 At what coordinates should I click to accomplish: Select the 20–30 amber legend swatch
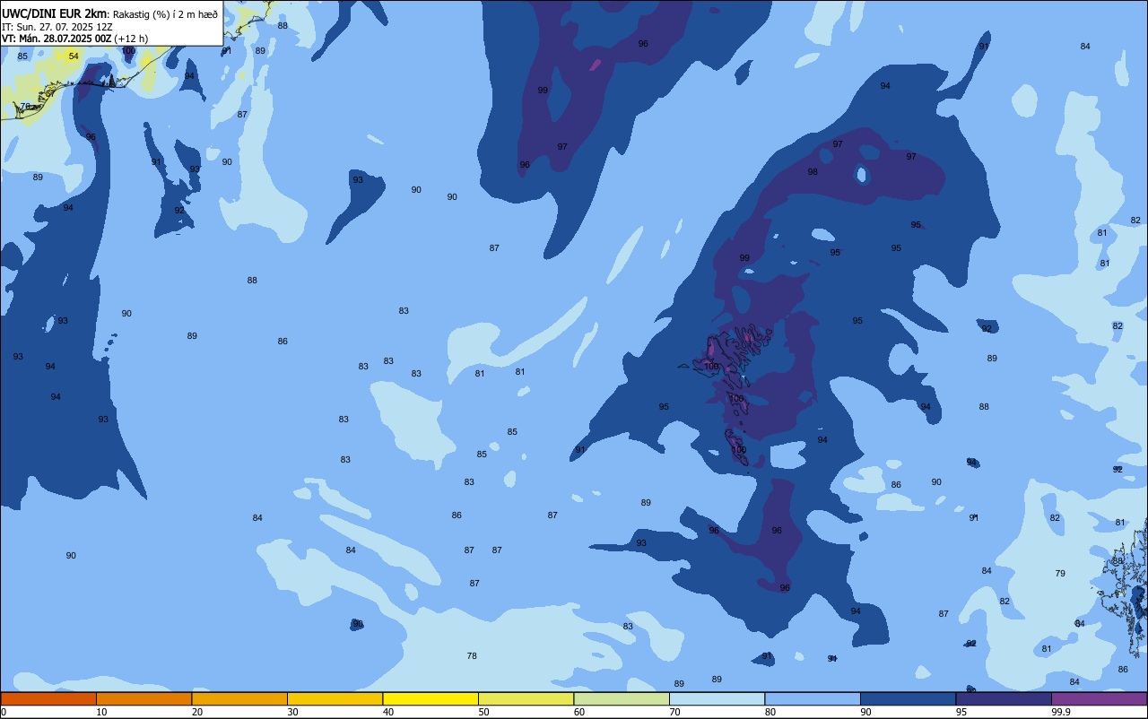tap(239, 698)
